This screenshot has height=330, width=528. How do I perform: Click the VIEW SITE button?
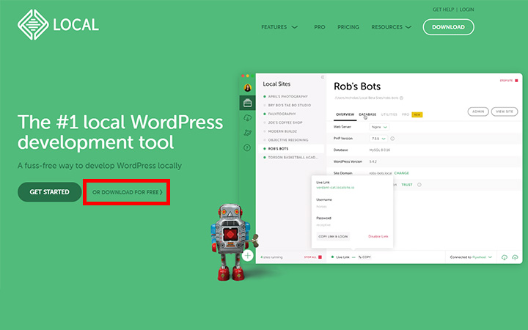click(x=504, y=111)
